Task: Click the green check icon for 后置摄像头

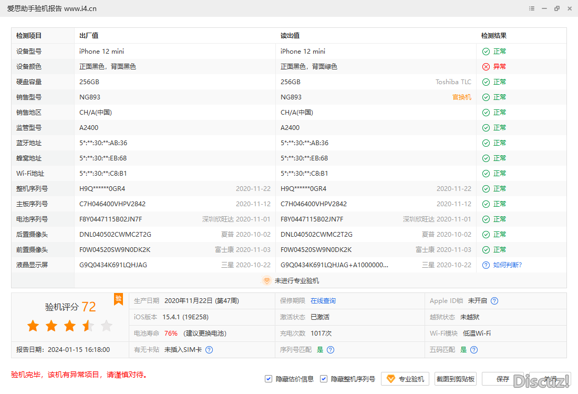Action: point(486,235)
